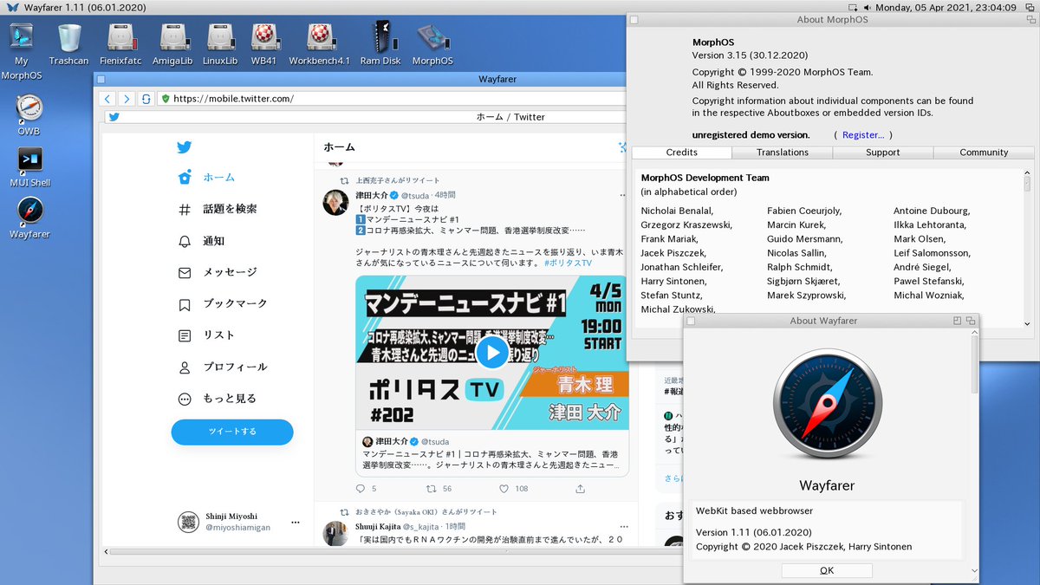Open メッセージ in the Twitter sidebar
Screen dimensions: 1040x585
click(x=217, y=272)
